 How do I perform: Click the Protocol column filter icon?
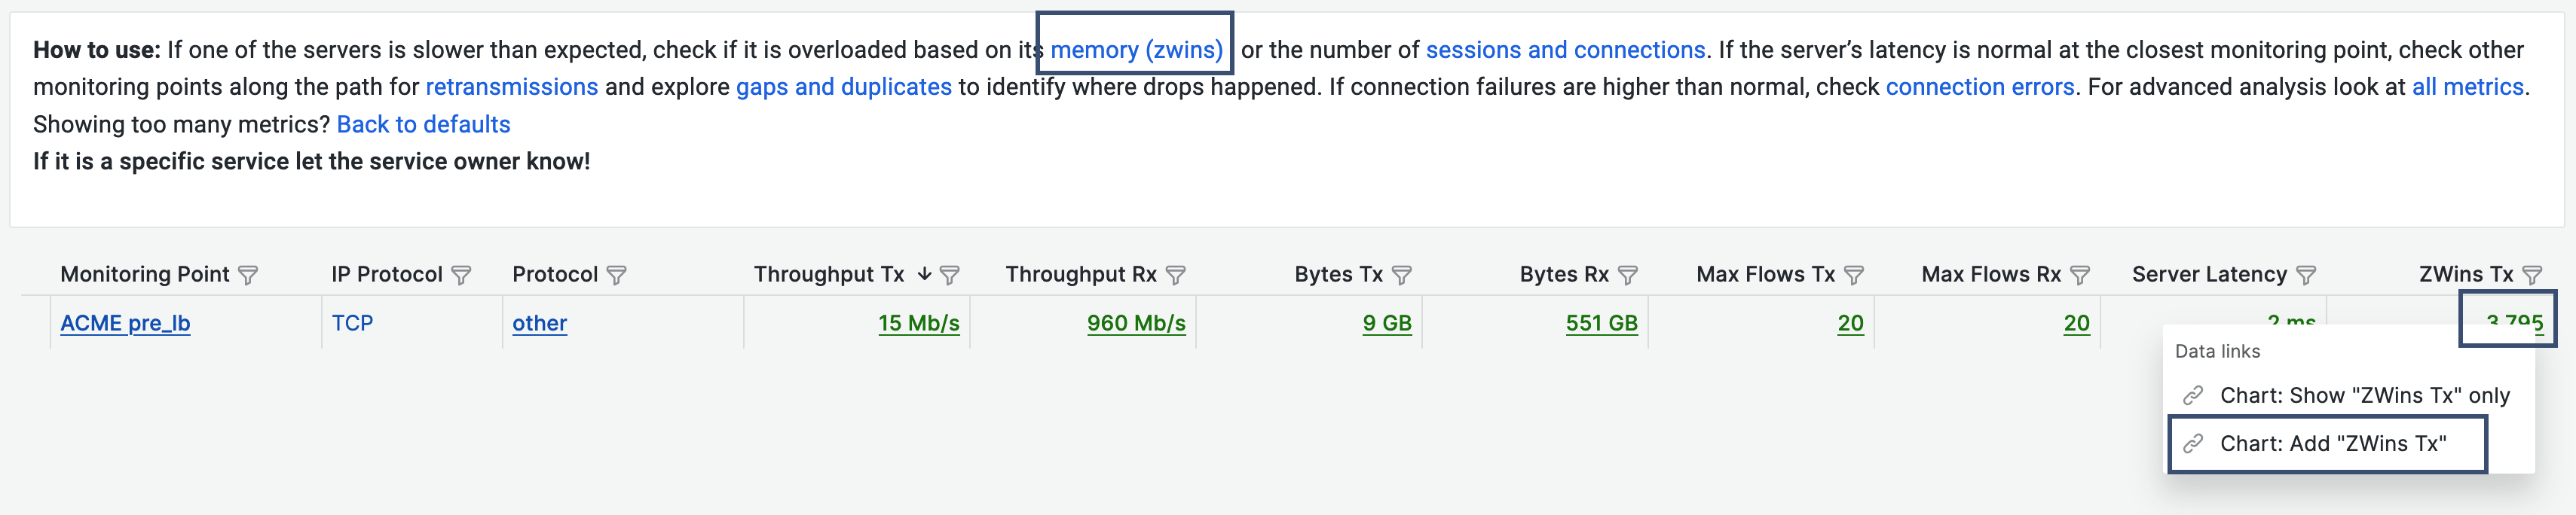tap(617, 275)
